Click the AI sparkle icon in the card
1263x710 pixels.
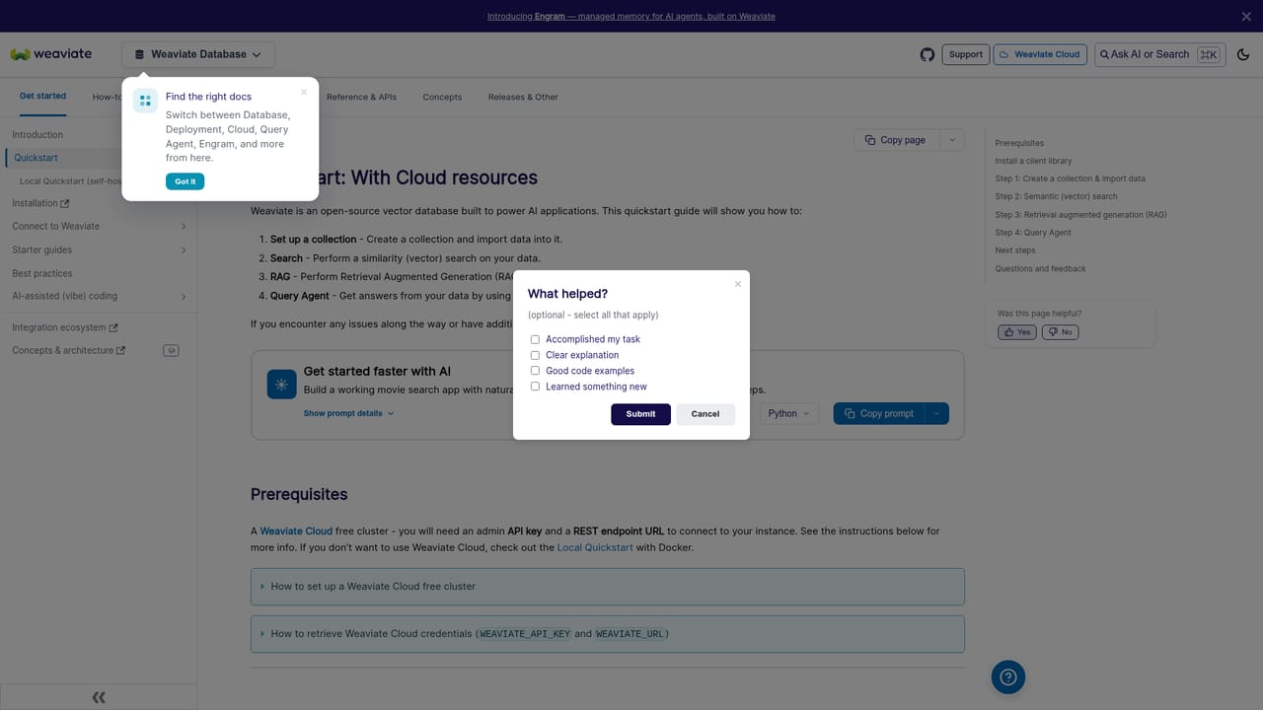click(x=282, y=385)
